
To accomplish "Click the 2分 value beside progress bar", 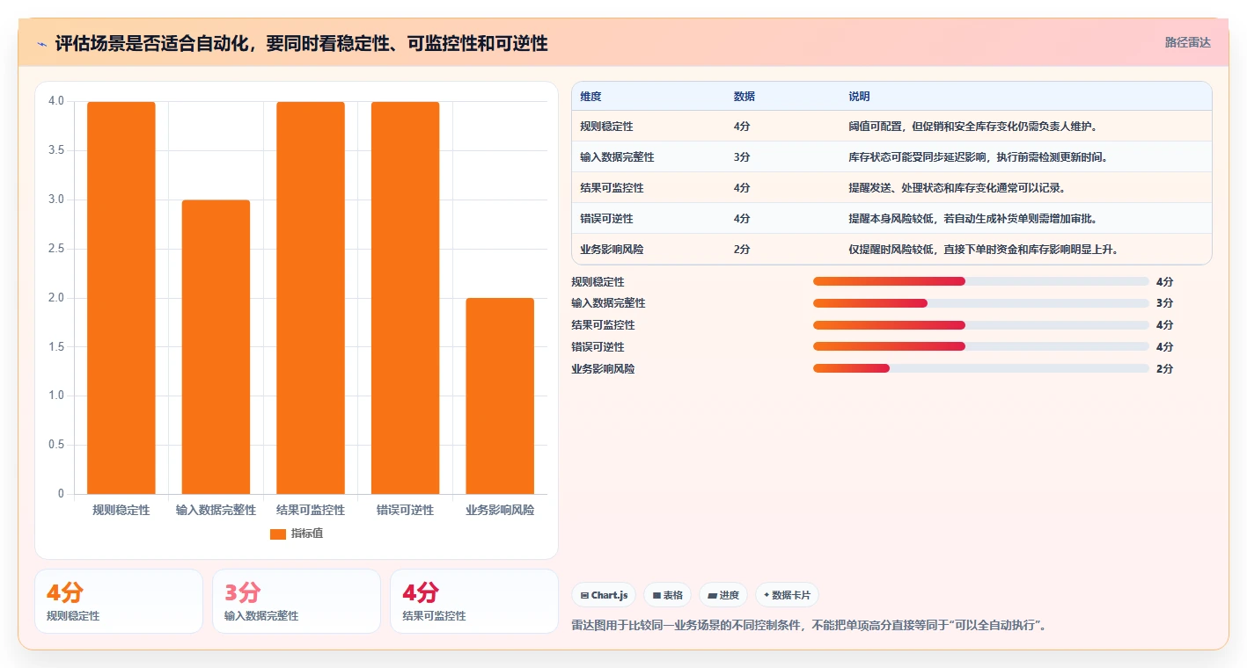I will pos(1164,369).
